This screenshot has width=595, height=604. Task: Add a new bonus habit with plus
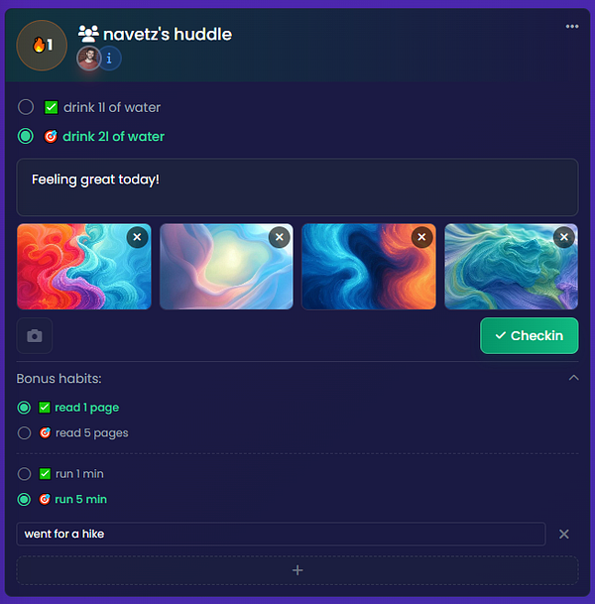click(297, 570)
